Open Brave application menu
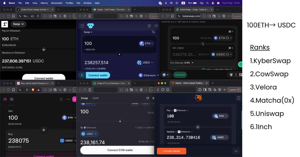300x157 pixels. coord(12,3)
